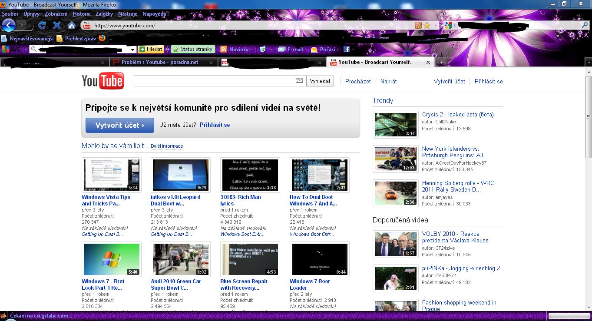Image resolution: width=592 pixels, height=321 pixels.
Task: Expand the AVG search box dropdown arrow
Action: [132, 50]
